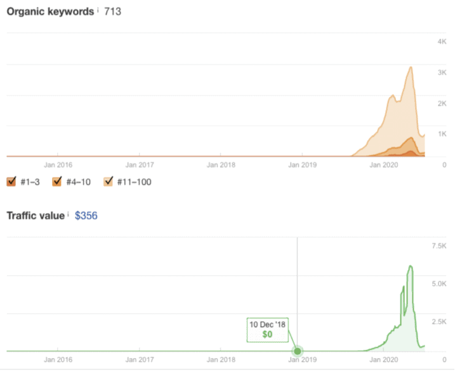The image size is (455, 372).
Task: Click the Jan 2016 label on keywords chart
Action: pos(58,165)
